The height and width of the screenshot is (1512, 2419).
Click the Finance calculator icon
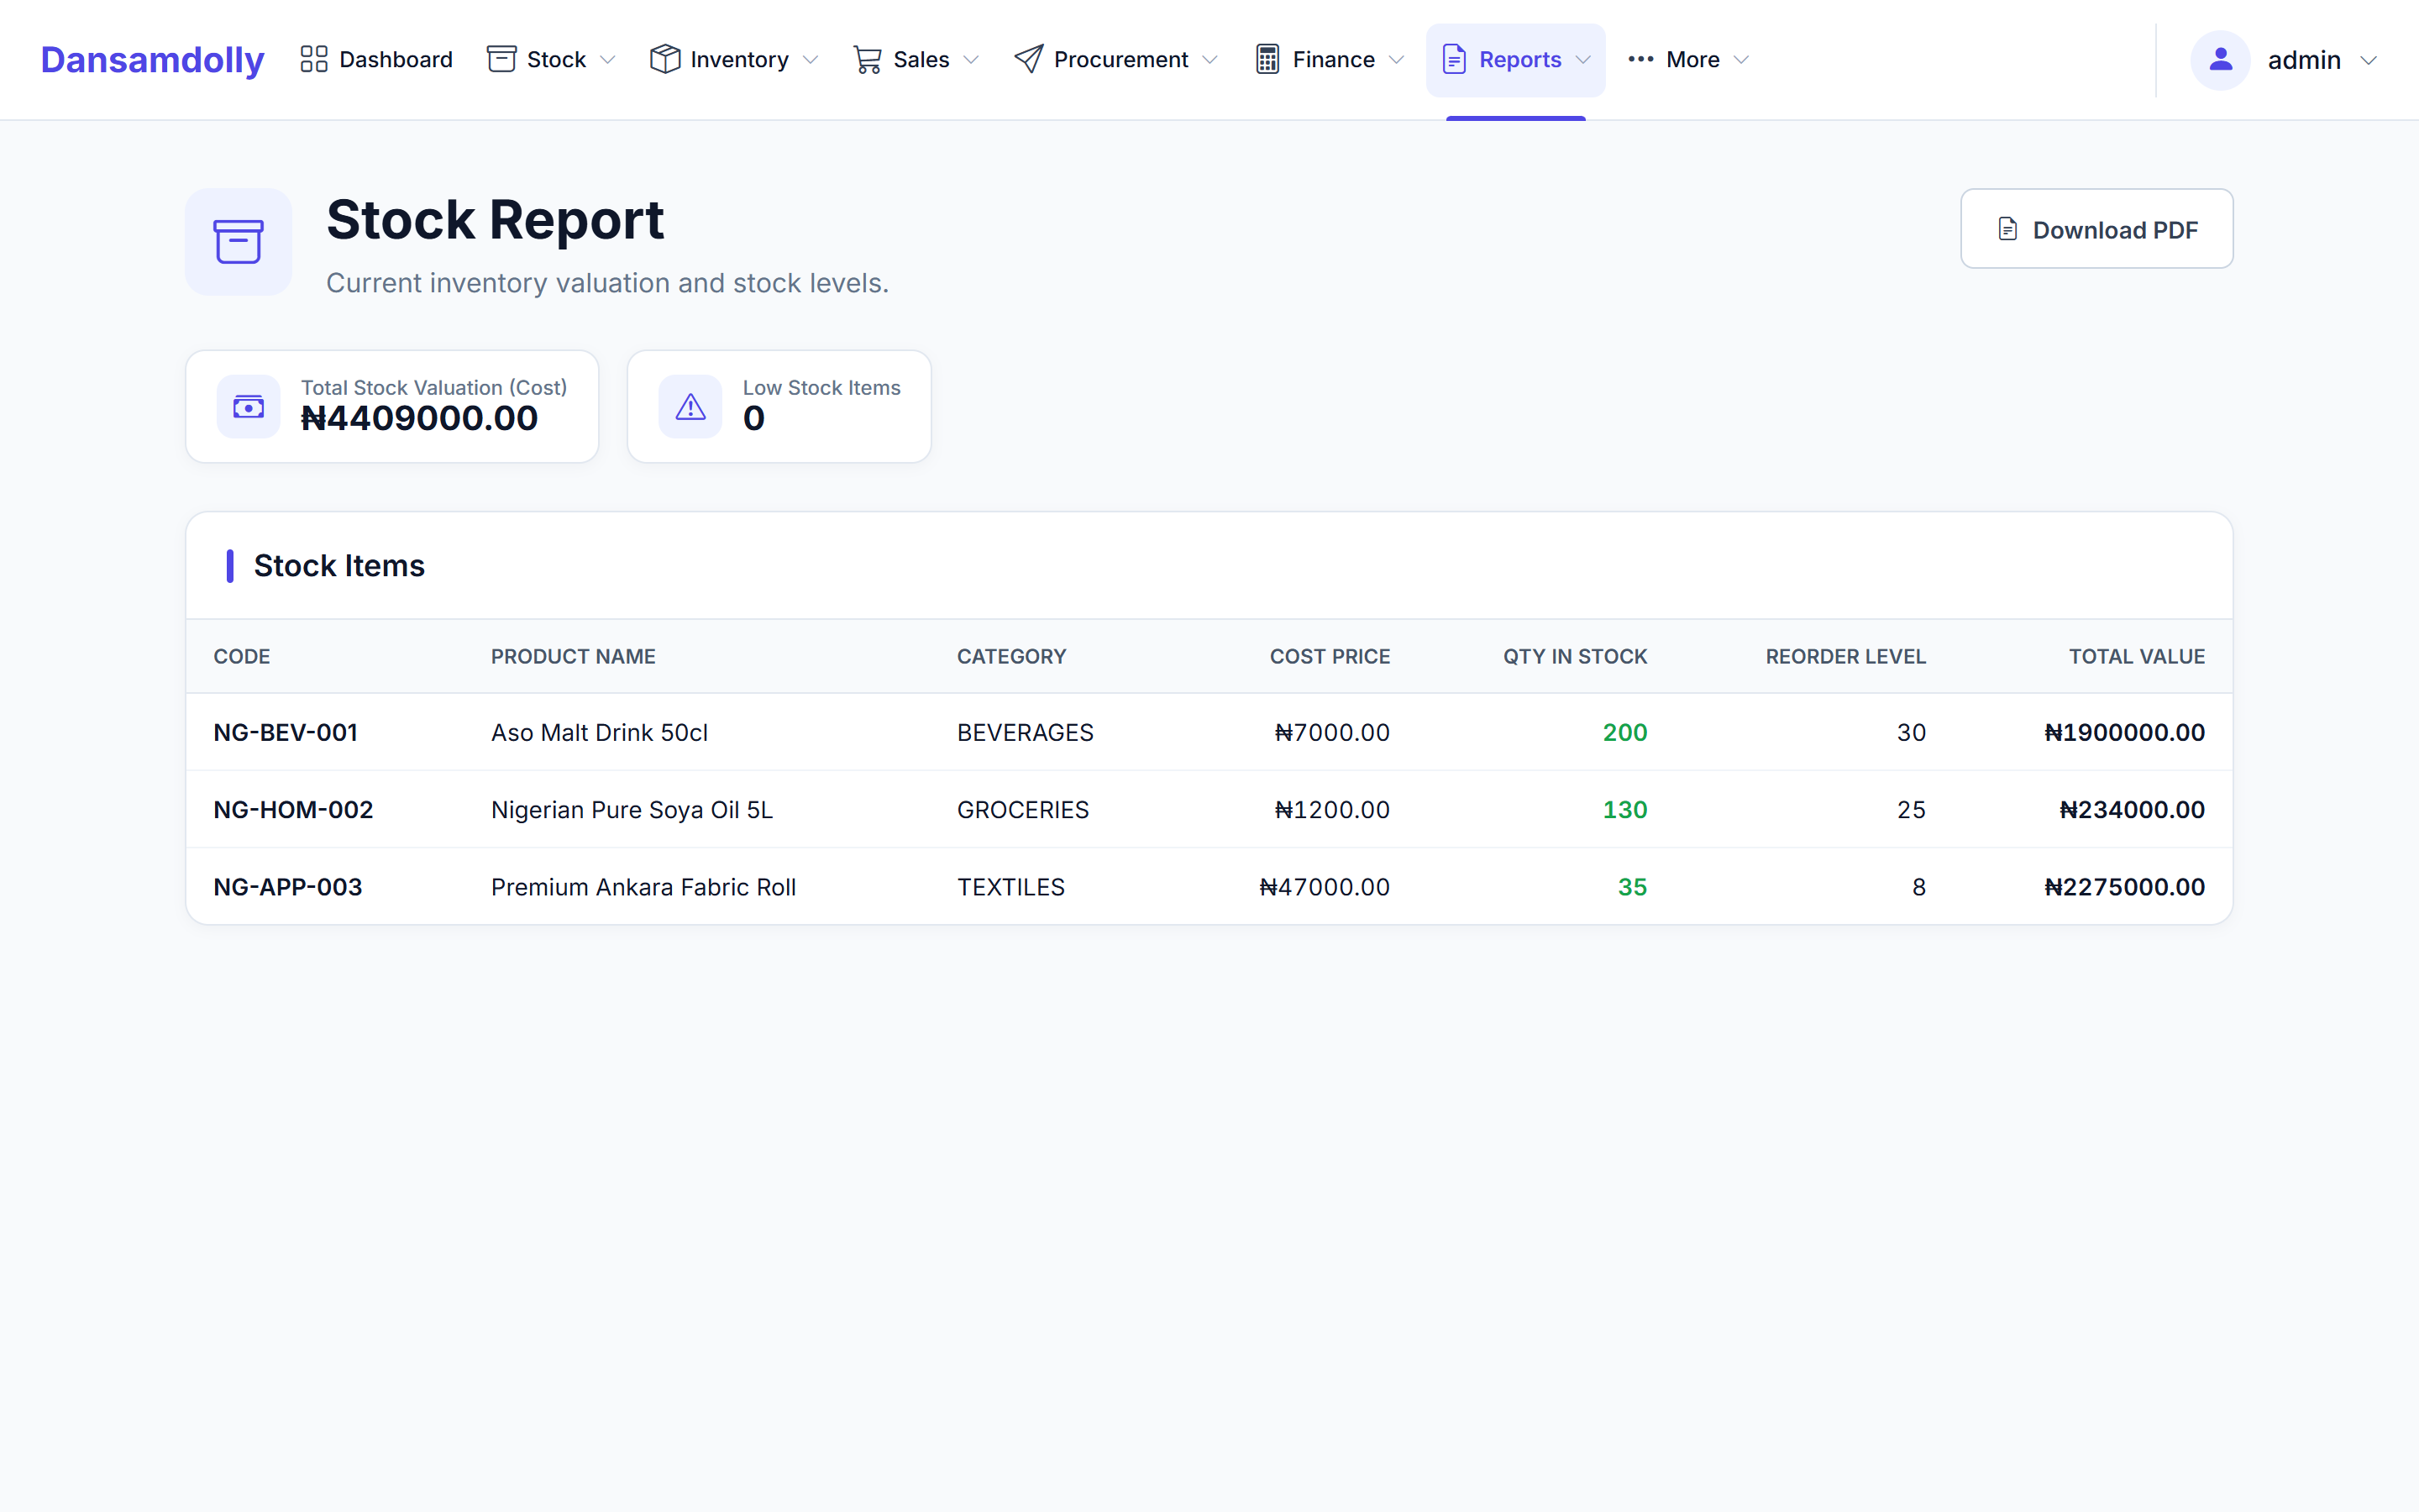pos(1267,59)
